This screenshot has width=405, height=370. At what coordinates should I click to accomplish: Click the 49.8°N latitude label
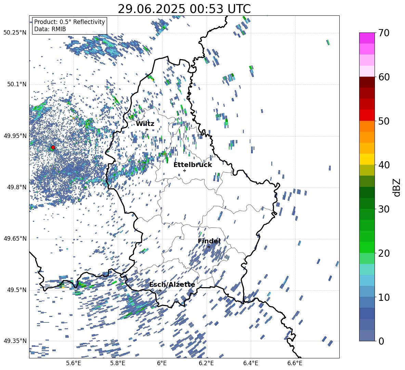pos(16,187)
